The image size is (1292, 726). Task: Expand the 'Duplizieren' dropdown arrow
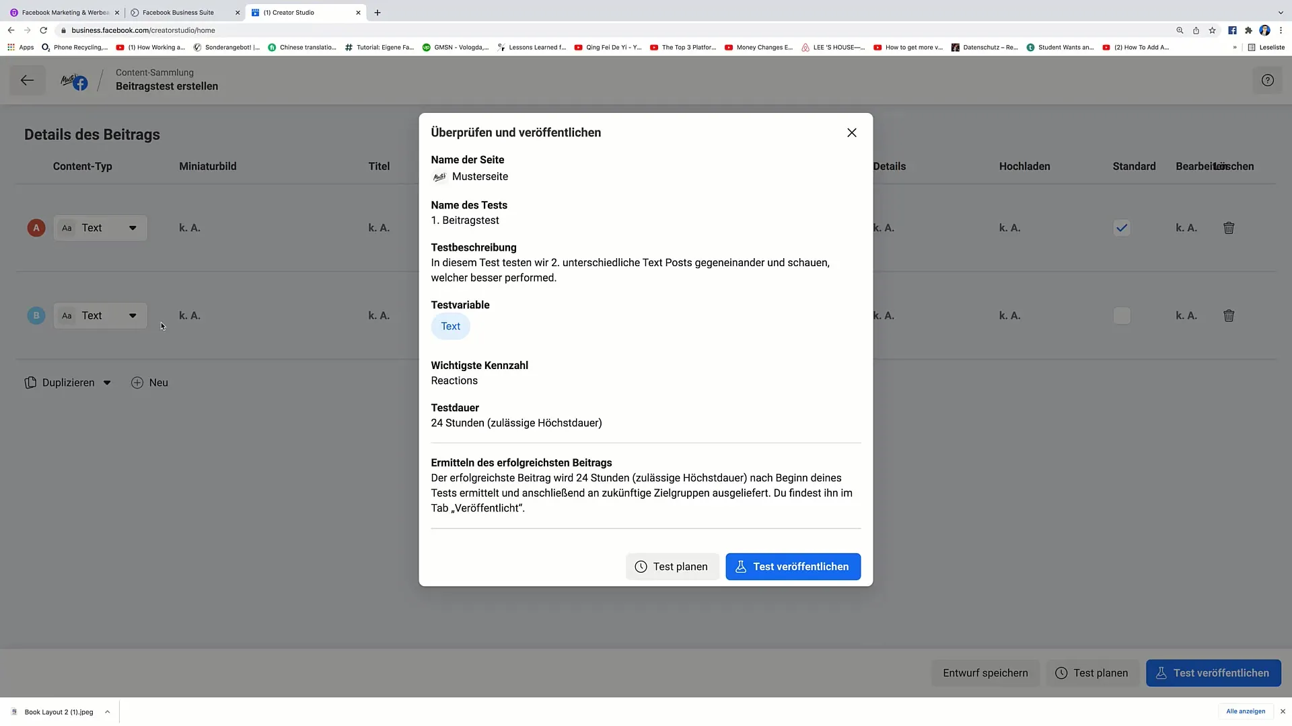(x=108, y=382)
